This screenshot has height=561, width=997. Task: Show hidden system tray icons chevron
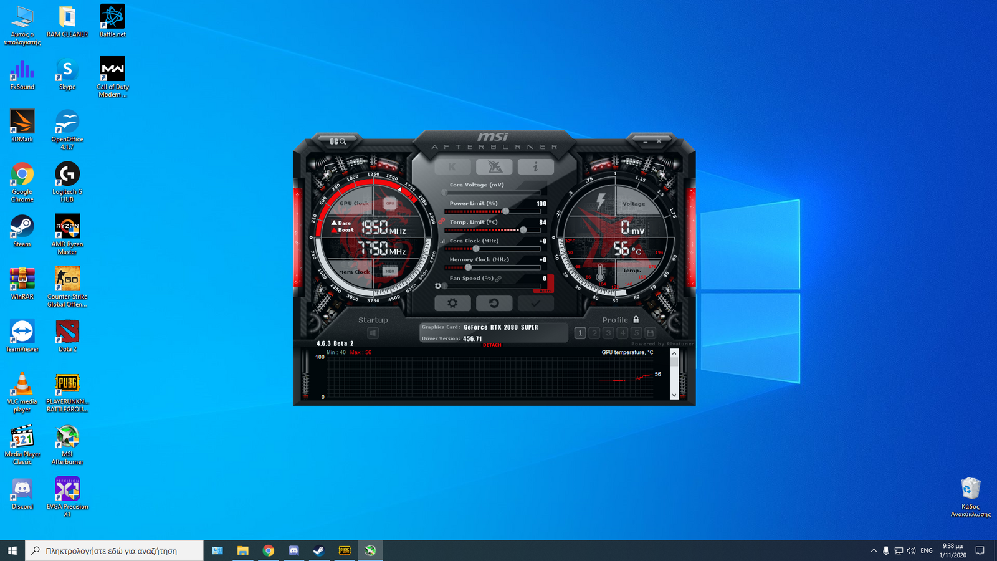click(874, 550)
